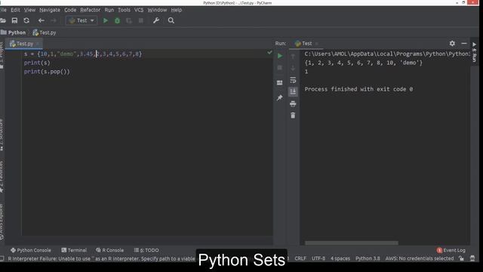Rerun Test from Run panel play icon

coord(280,56)
